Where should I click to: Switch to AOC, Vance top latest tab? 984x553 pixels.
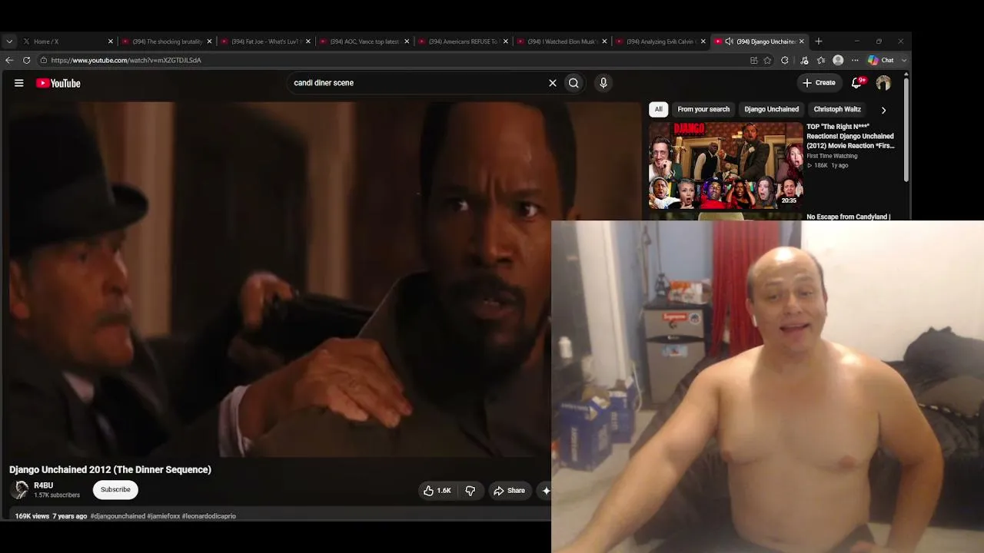click(x=364, y=41)
